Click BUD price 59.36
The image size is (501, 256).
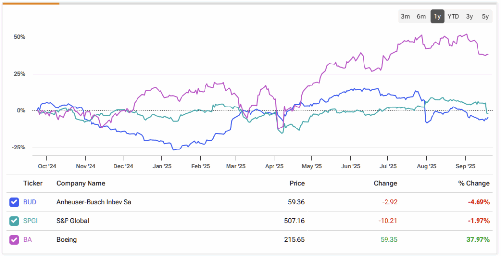(296, 202)
